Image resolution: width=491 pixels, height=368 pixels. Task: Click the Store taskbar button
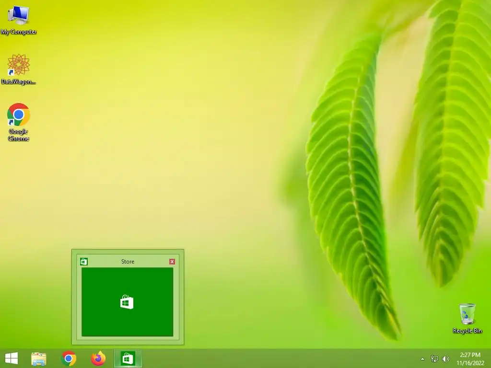[x=128, y=358]
